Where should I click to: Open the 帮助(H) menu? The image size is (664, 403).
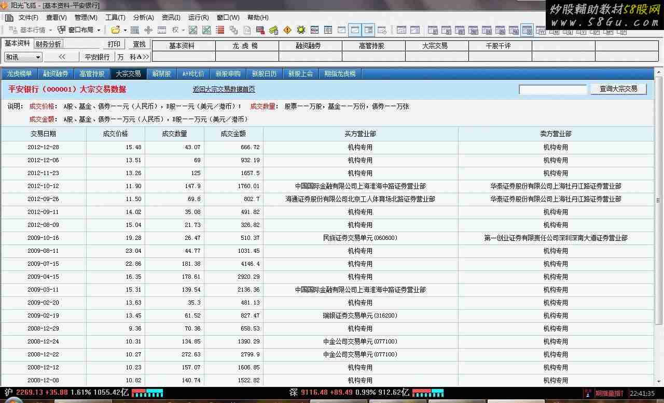pos(258,18)
